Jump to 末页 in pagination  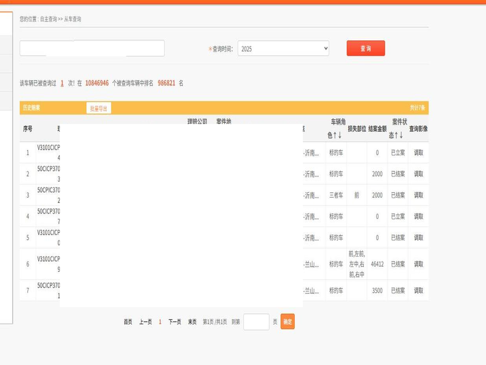tap(192, 322)
